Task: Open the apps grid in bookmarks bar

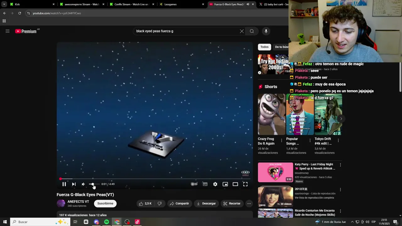Action: tap(4, 21)
